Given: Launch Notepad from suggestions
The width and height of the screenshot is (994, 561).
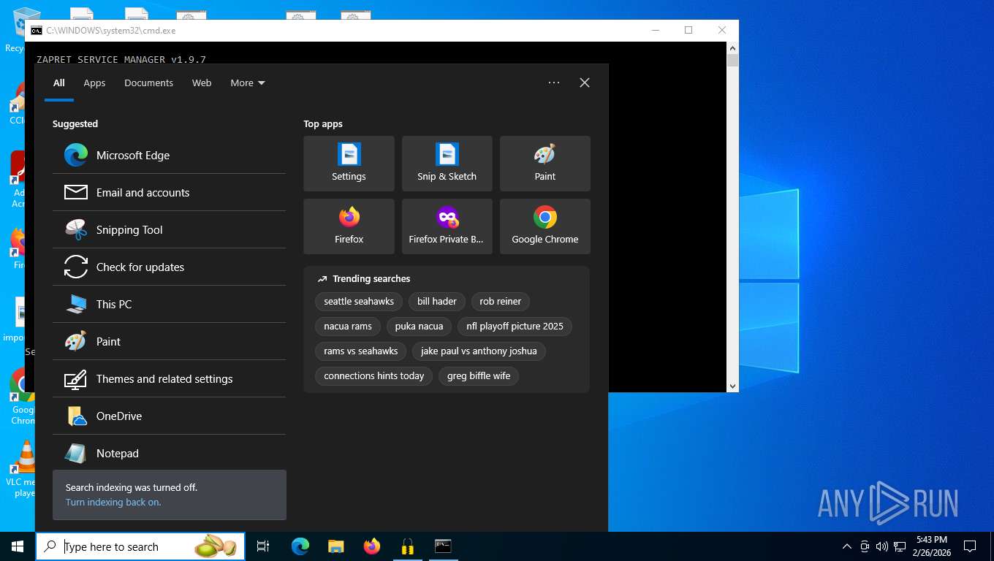Looking at the screenshot, I should (169, 453).
